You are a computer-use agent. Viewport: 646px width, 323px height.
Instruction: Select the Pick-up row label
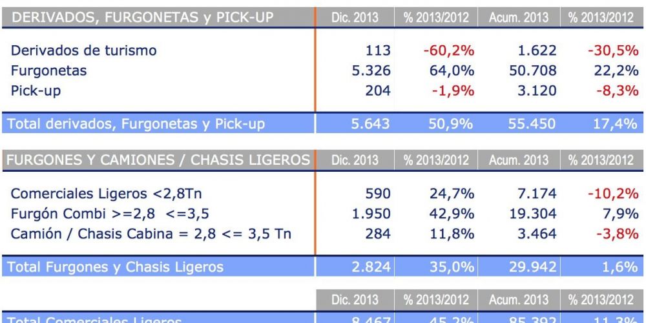36,90
